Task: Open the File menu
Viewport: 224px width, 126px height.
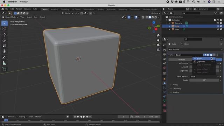Action: [7, 9]
